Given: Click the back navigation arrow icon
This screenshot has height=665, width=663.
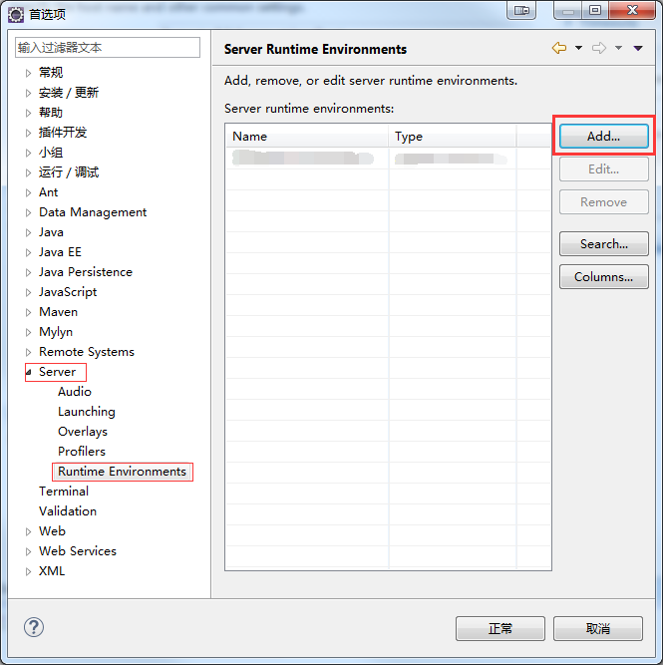Looking at the screenshot, I should [x=558, y=49].
